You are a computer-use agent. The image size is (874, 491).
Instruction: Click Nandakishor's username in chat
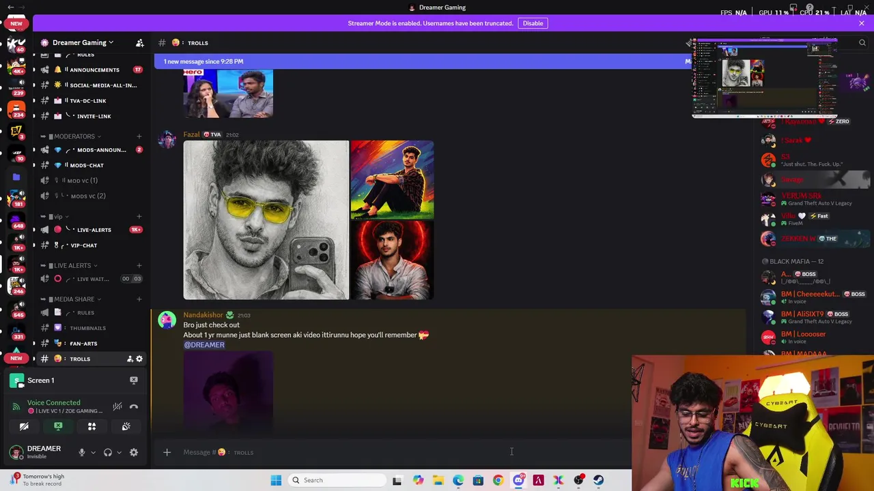pos(203,315)
